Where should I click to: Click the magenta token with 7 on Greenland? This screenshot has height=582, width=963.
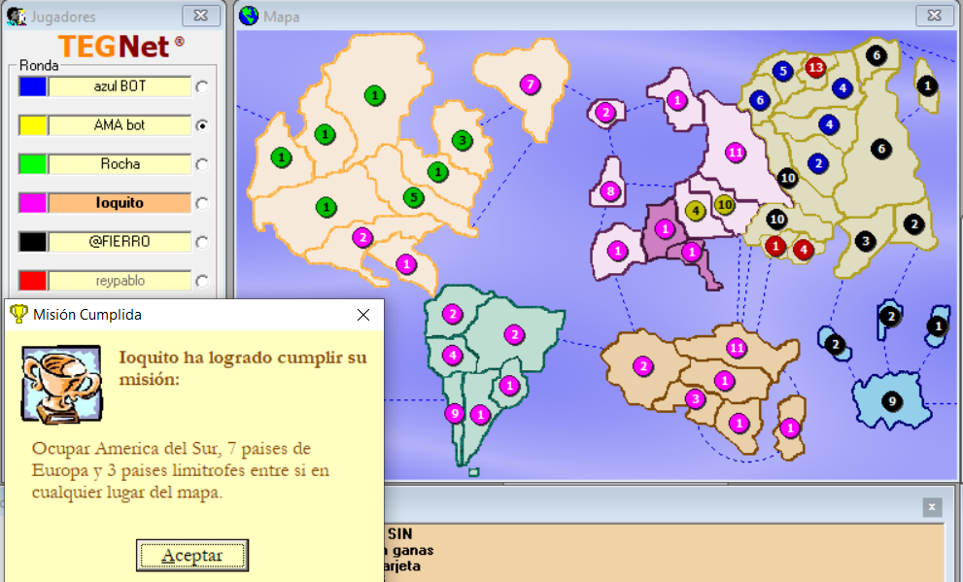click(x=530, y=85)
